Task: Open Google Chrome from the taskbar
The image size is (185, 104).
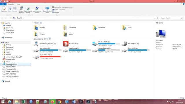Action: 60,102
